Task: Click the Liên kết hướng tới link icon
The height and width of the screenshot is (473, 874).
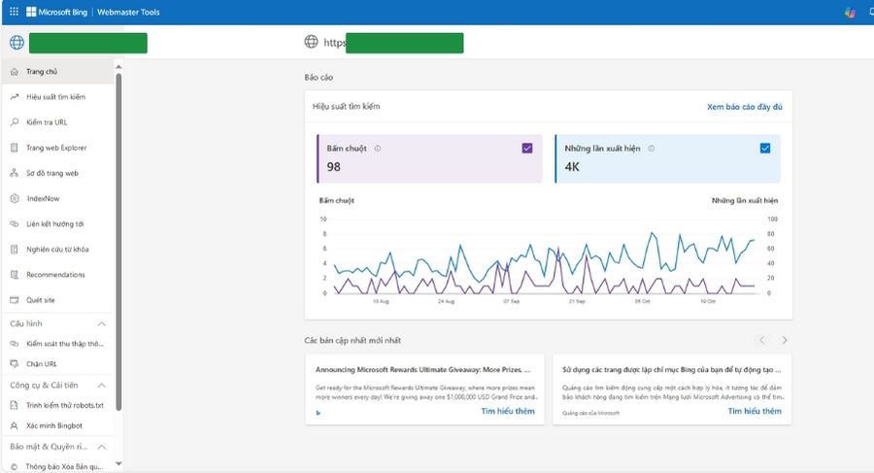Action: click(x=15, y=223)
